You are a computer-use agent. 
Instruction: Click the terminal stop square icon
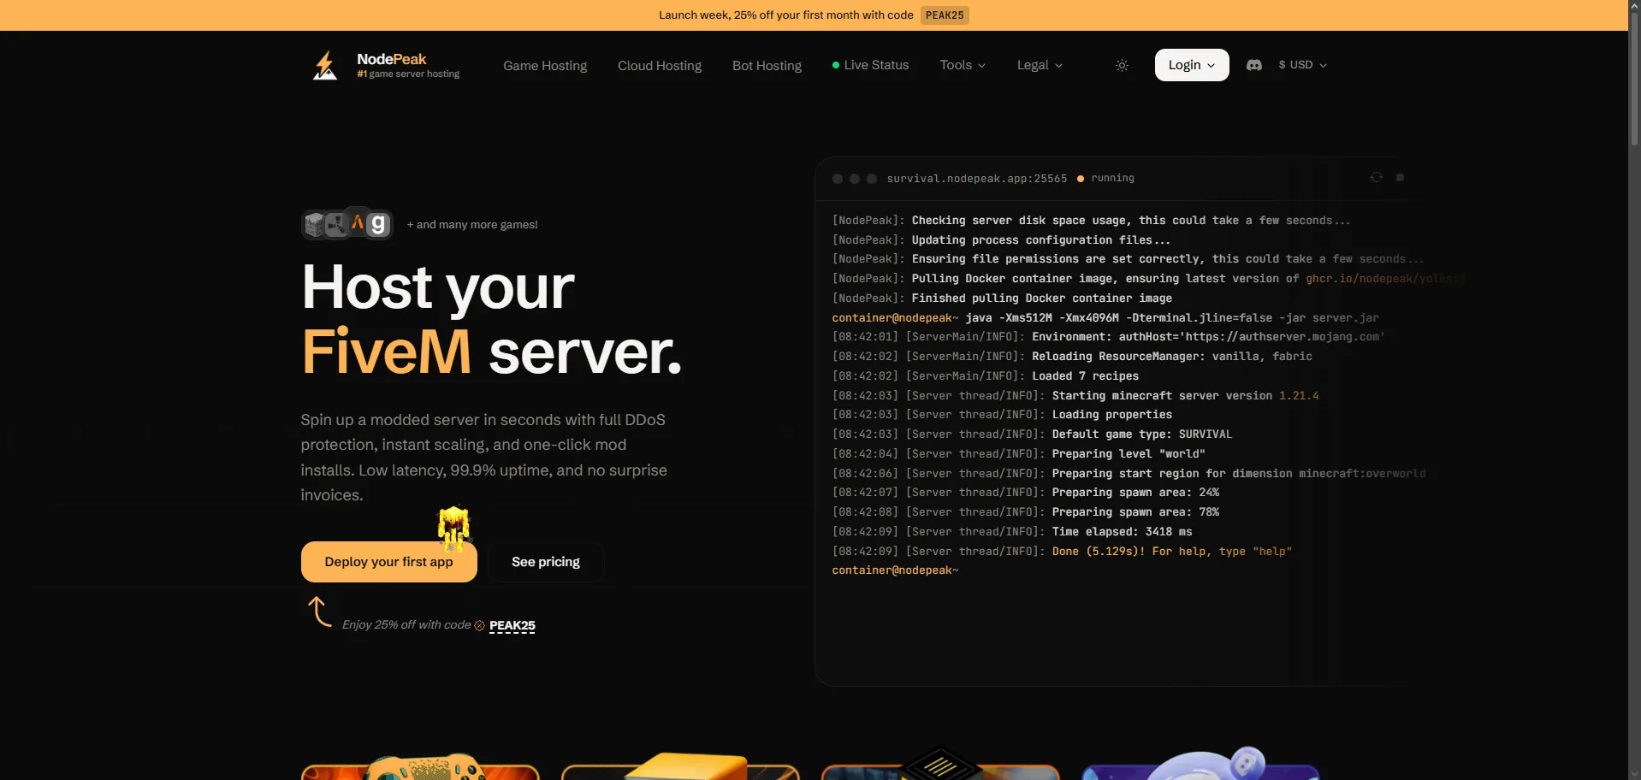pos(1400,177)
